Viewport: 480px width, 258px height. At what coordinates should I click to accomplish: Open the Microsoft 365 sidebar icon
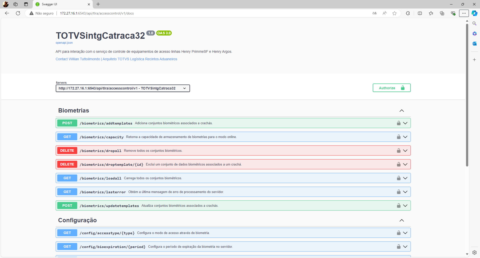474,33
